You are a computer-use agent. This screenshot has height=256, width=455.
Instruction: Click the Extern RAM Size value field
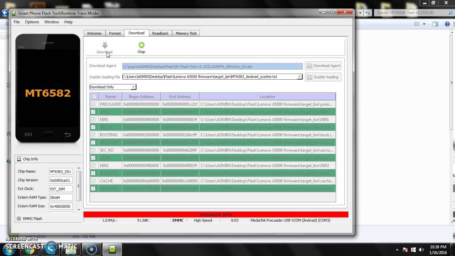click(x=61, y=206)
